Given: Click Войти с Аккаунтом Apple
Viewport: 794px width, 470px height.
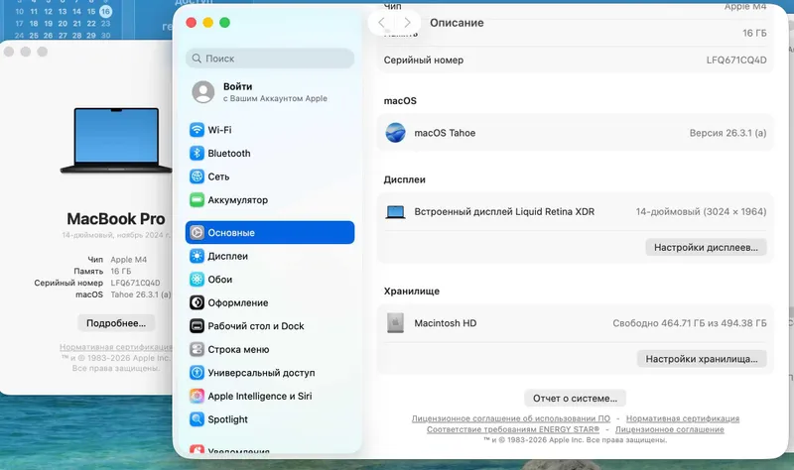Looking at the screenshot, I should 270,92.
